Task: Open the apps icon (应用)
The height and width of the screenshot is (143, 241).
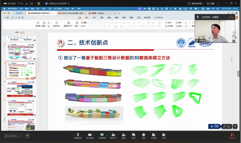Action: 164,135
